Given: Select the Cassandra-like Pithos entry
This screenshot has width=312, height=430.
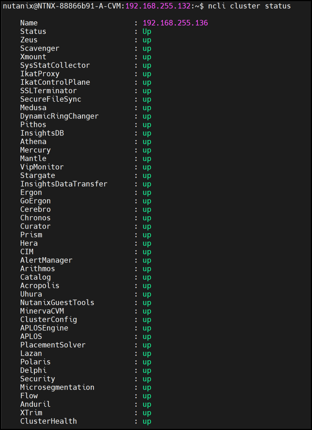Looking at the screenshot, I should click(33, 125).
